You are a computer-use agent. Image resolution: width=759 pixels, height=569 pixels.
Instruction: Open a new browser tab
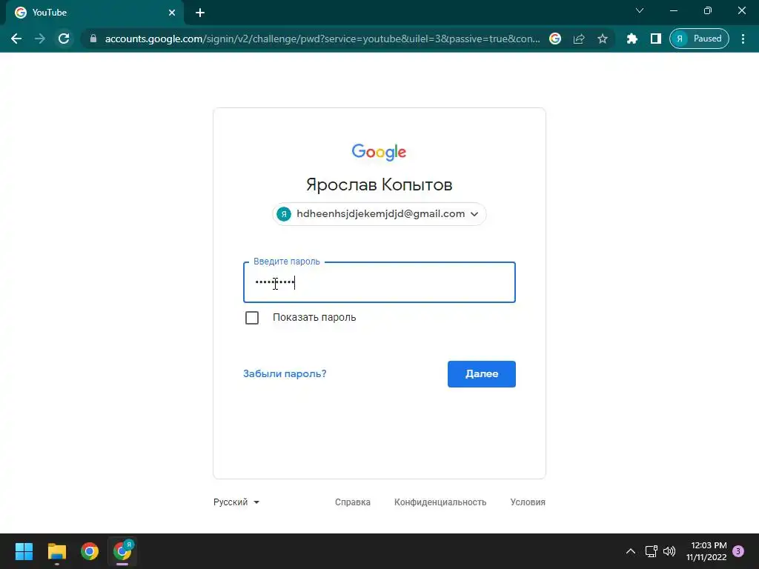[200, 13]
